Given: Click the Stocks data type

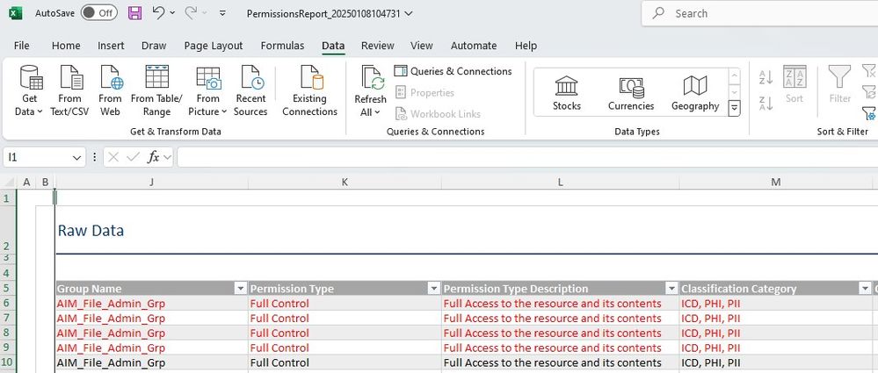Looking at the screenshot, I should [567, 91].
